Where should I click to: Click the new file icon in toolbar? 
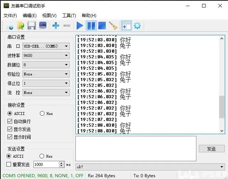pos(10,26)
